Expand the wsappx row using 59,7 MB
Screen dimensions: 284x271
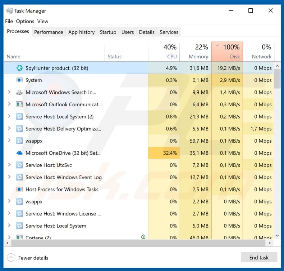pyautogui.click(x=9, y=141)
